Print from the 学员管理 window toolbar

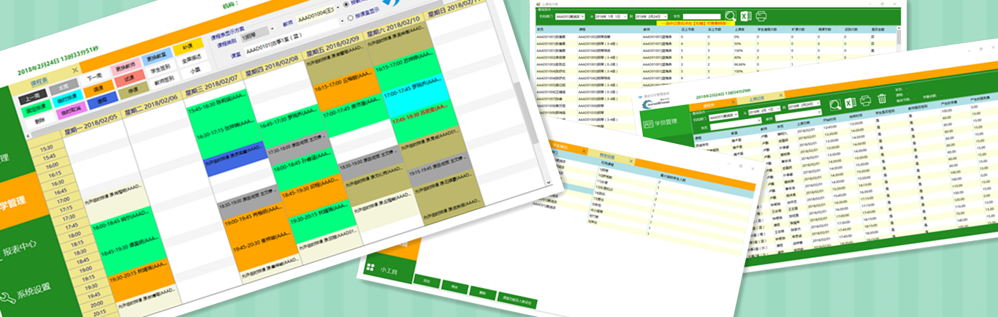(865, 100)
